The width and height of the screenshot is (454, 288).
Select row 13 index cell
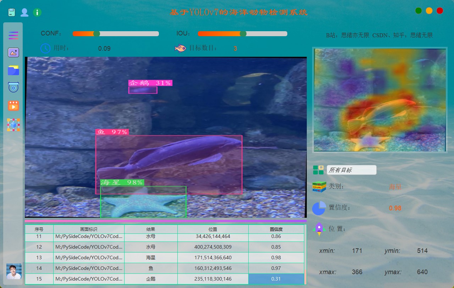tap(39, 257)
